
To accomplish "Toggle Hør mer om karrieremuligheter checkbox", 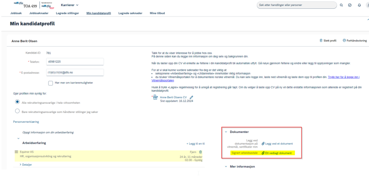I will 50,83.
